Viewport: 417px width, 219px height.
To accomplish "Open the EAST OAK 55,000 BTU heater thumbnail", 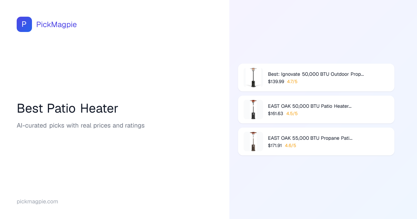I will coord(253,141).
